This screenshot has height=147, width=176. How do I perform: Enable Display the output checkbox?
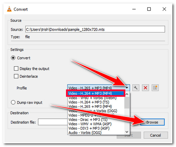(16, 68)
